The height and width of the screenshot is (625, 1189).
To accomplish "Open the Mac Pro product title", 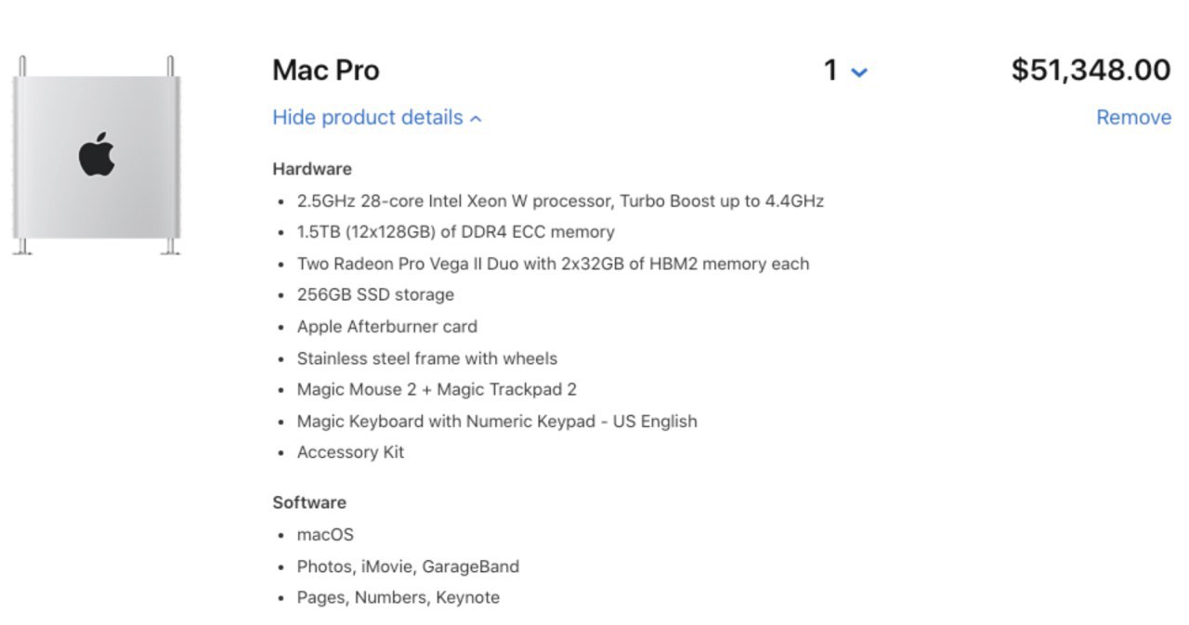I will tap(326, 71).
